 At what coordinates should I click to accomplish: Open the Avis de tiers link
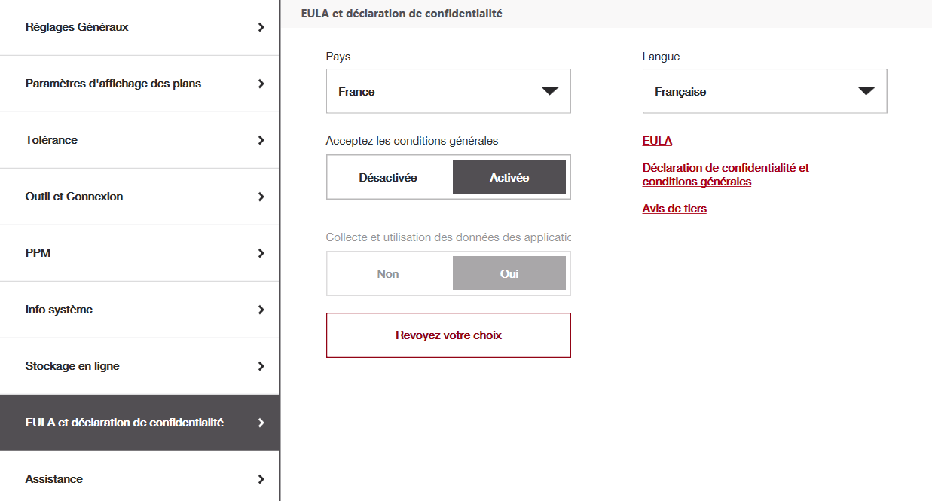coord(674,209)
